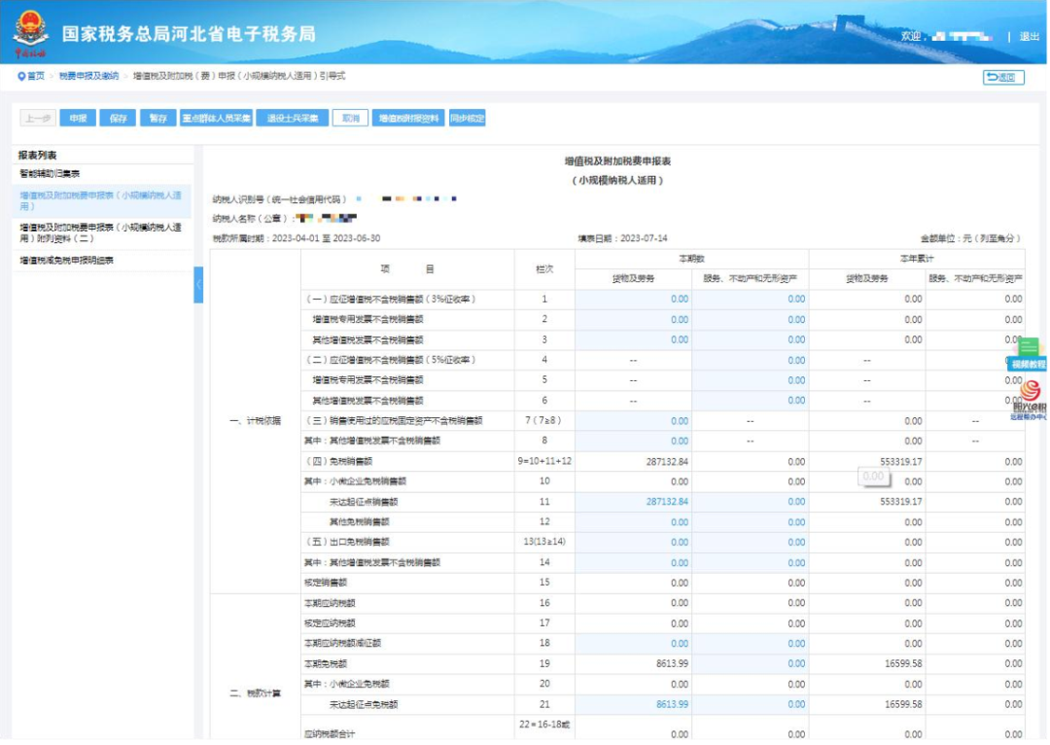This screenshot has height=745, width=1050.
Task: Select the highlighted 增值税及附加税费申报表 report entry
Action: pyautogui.click(x=102, y=201)
